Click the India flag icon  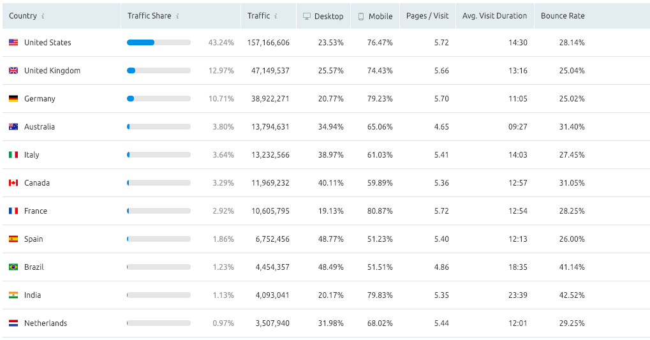pyautogui.click(x=13, y=295)
